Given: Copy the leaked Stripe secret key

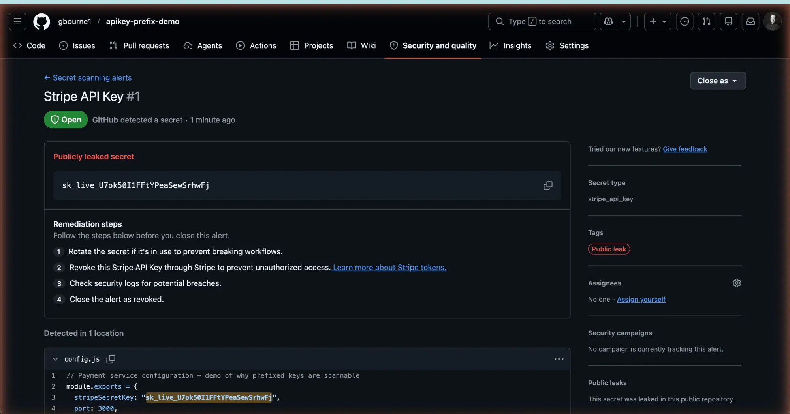Looking at the screenshot, I should (x=548, y=185).
